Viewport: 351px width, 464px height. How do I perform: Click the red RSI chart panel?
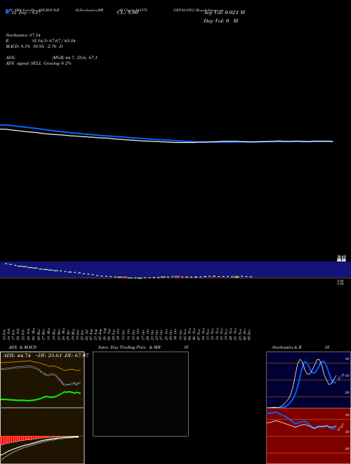tap(308, 436)
